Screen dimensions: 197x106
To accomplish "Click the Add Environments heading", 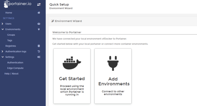I will pos(114,81).
